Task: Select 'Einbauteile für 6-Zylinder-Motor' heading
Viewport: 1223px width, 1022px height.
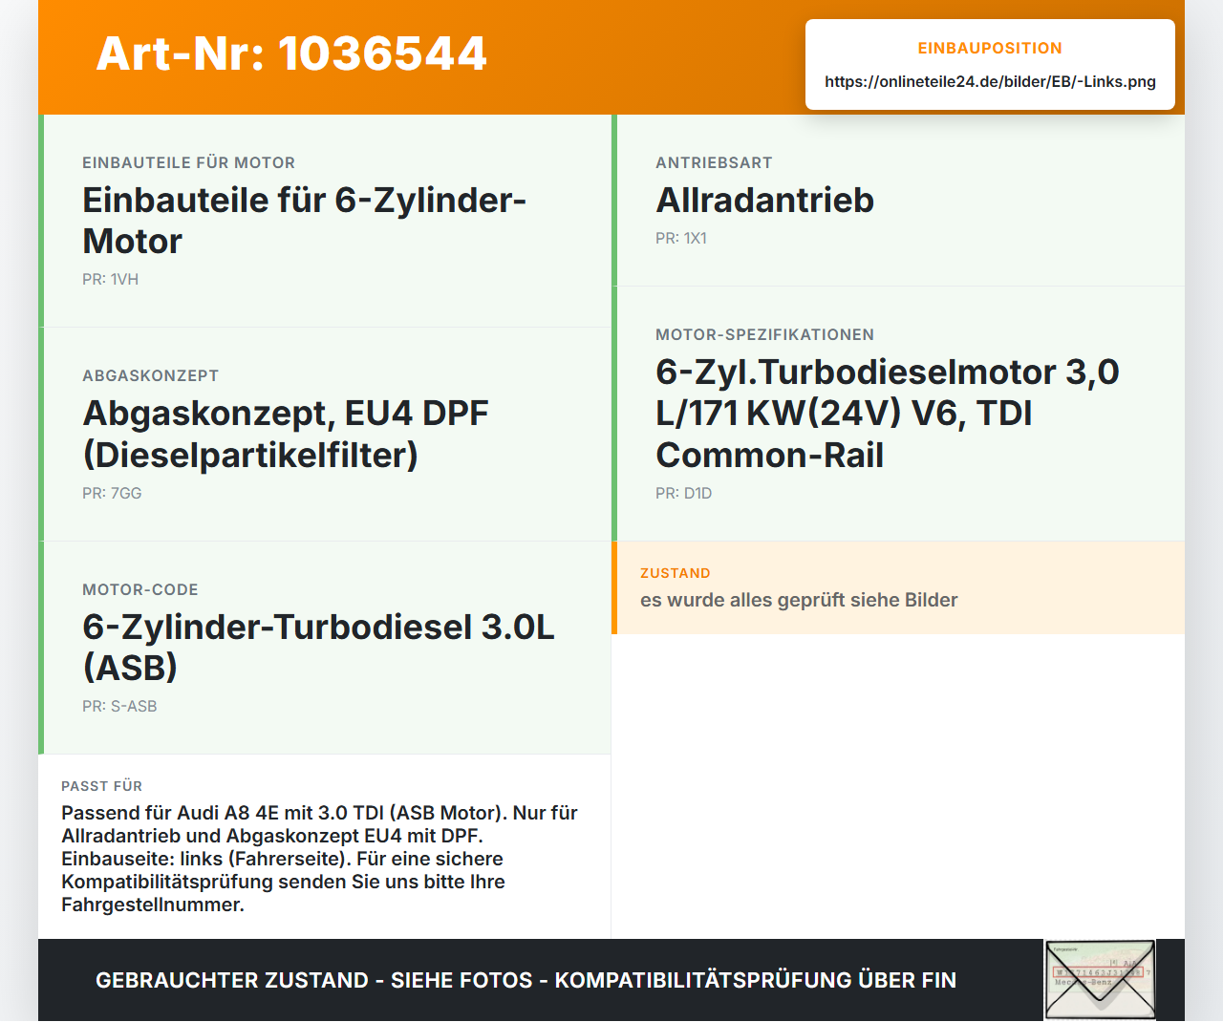Action: 305,221
